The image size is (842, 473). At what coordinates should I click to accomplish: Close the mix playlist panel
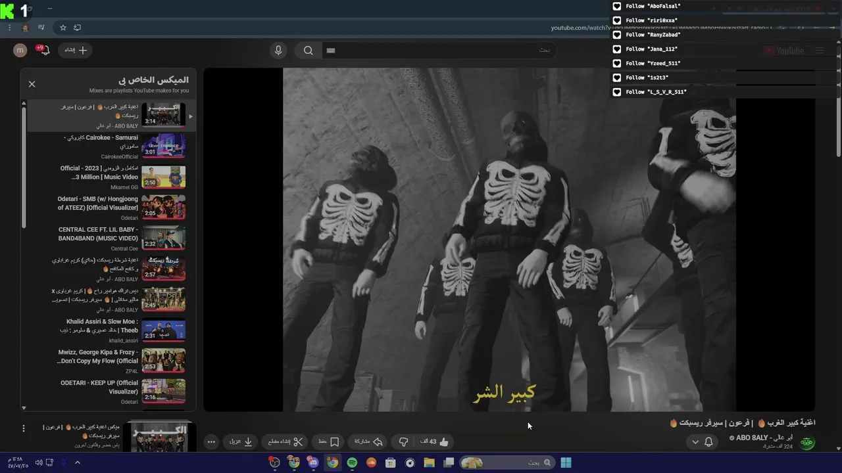coord(32,84)
